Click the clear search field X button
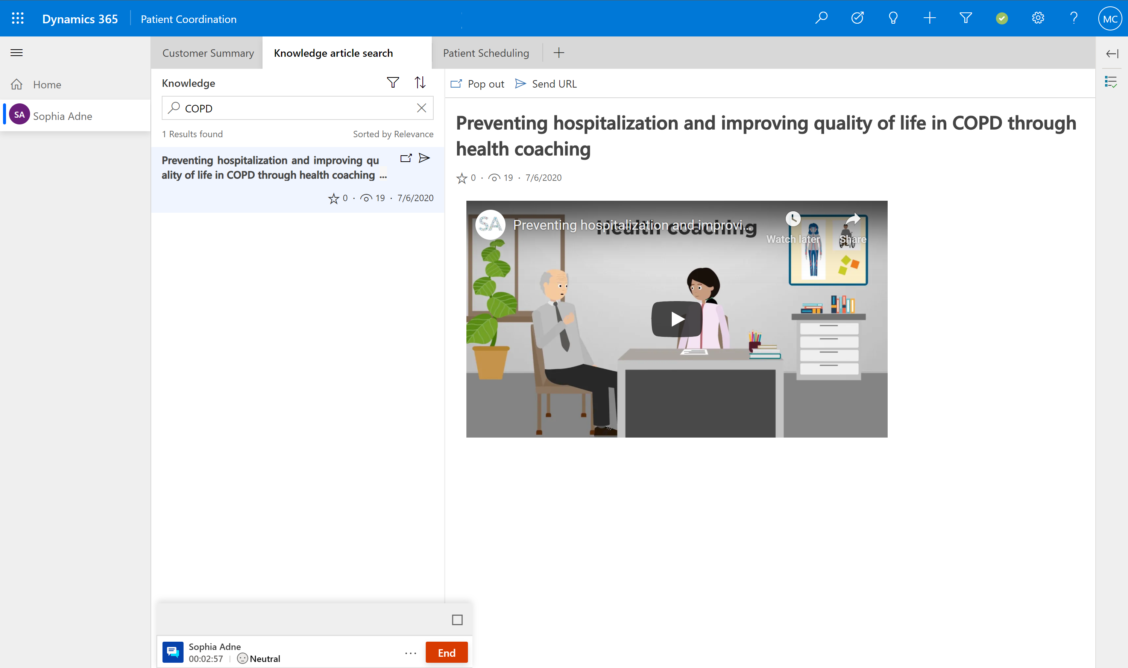Viewport: 1128px width, 668px height. [x=422, y=108]
